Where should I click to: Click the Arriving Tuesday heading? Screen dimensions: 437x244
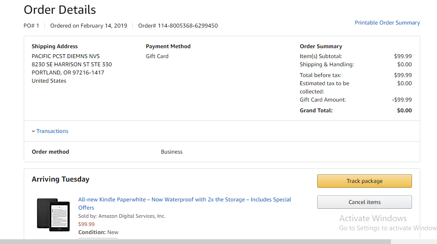click(x=60, y=179)
